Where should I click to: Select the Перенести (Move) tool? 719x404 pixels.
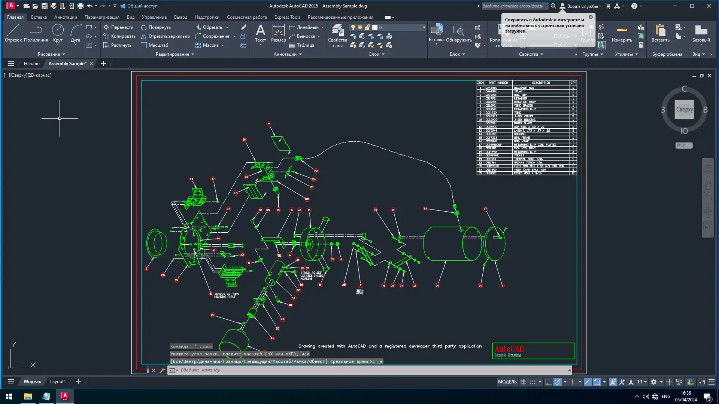(x=118, y=27)
